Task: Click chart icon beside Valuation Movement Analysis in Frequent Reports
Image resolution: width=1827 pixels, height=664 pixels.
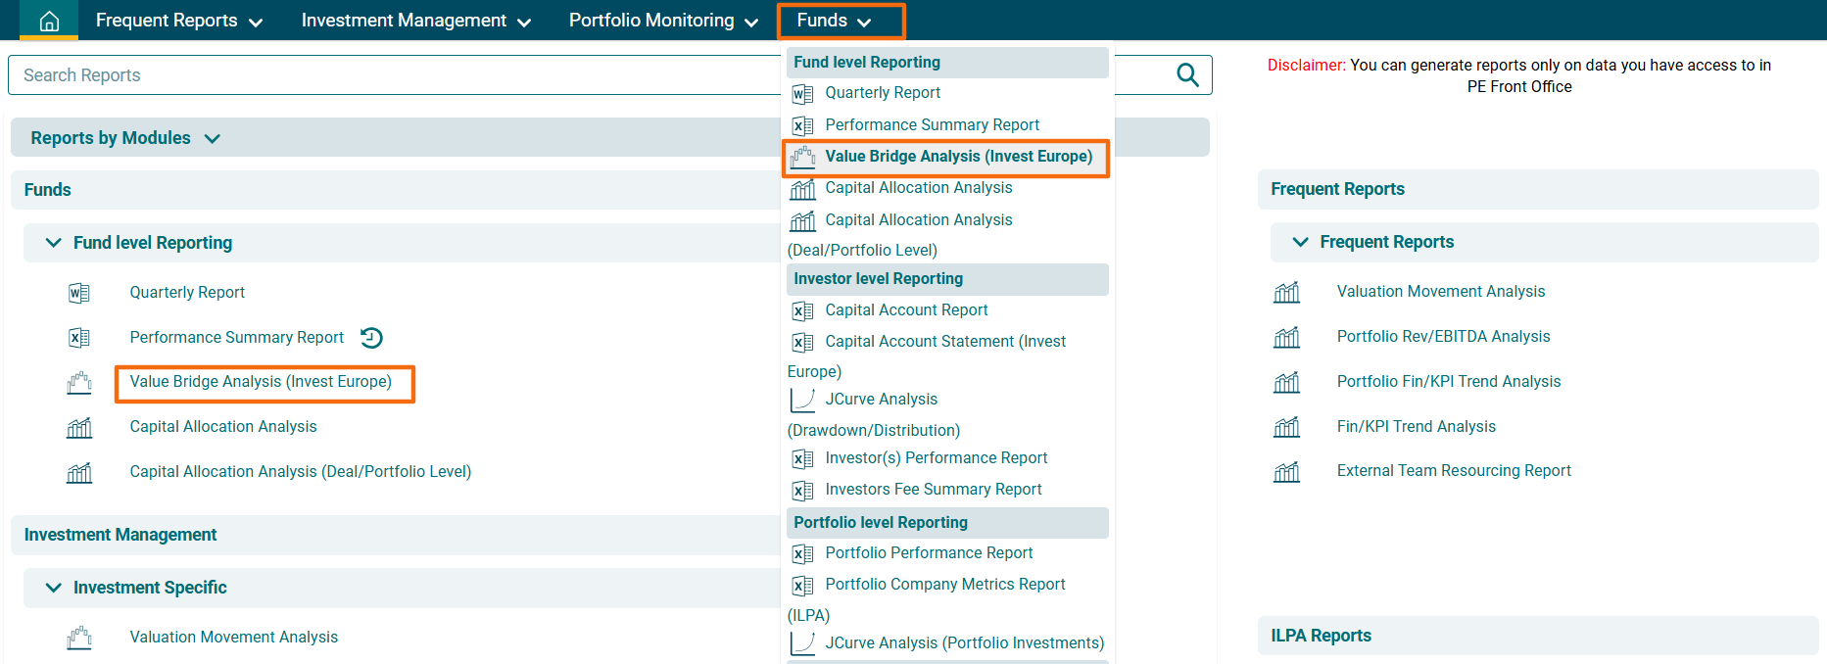Action: [1286, 292]
